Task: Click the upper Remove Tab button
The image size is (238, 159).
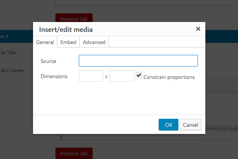Action: 74,18
